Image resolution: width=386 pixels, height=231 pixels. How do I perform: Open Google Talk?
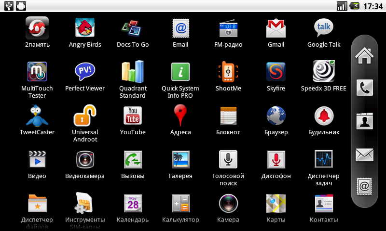tap(324, 28)
